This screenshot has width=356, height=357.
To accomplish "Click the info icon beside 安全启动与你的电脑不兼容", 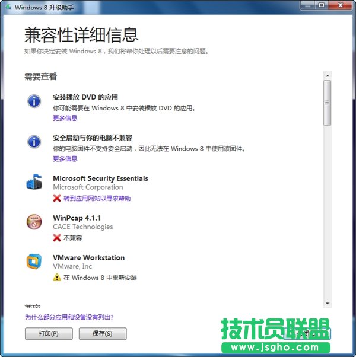I will click(34, 142).
